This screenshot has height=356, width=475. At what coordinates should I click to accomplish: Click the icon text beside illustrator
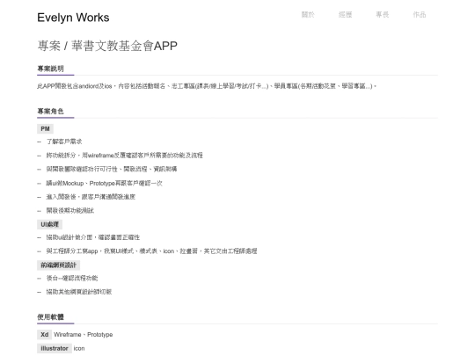(79, 348)
